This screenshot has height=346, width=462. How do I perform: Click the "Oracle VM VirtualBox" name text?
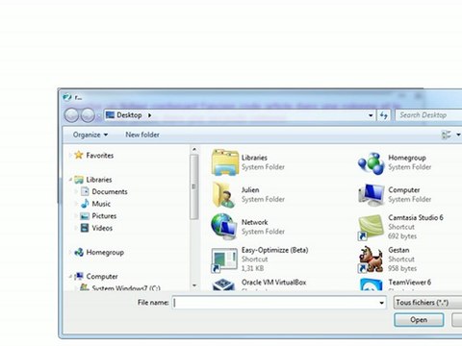[x=273, y=283]
